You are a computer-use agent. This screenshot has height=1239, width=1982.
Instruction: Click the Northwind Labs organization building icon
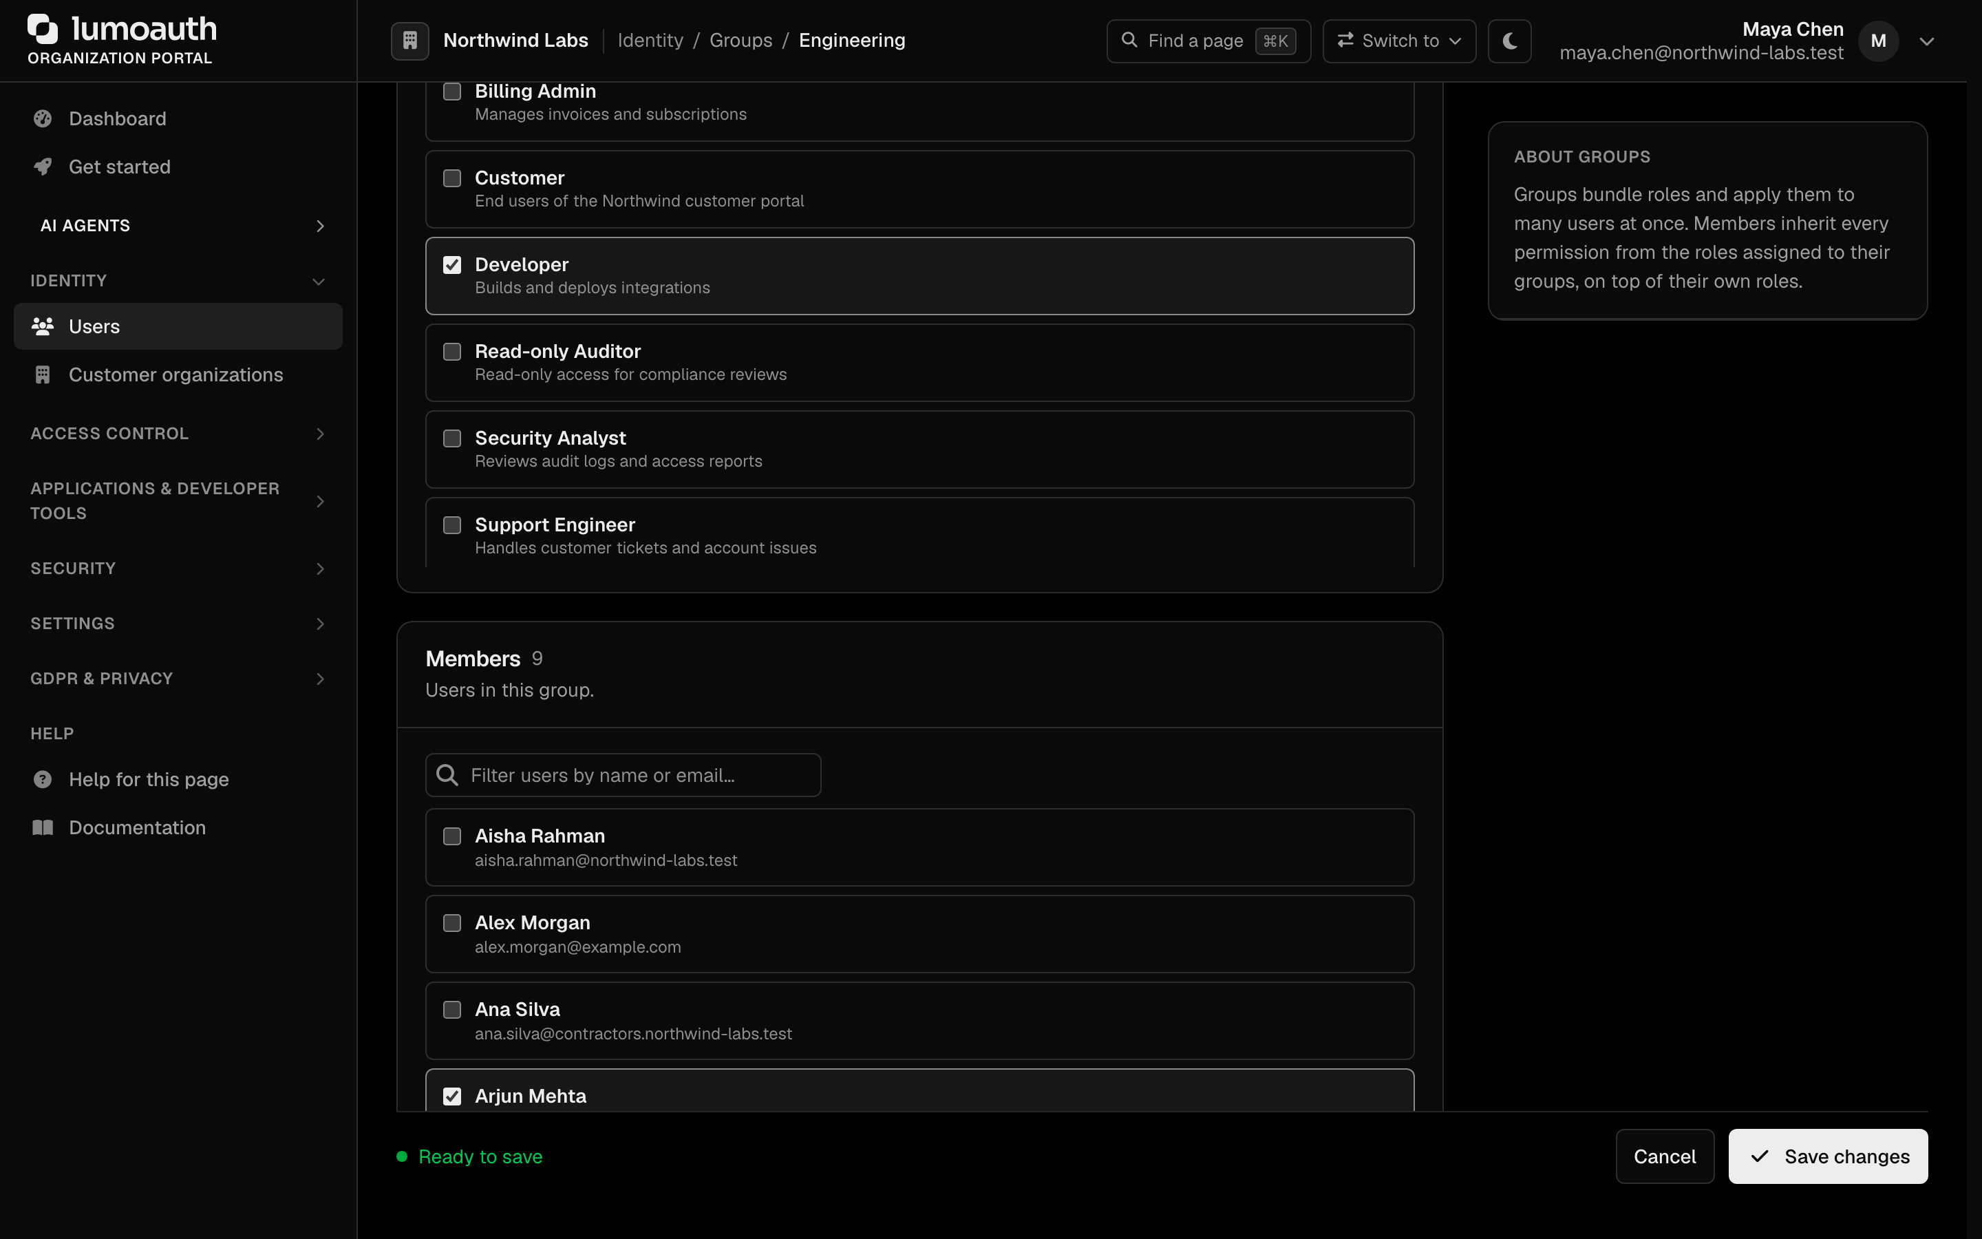pos(410,40)
